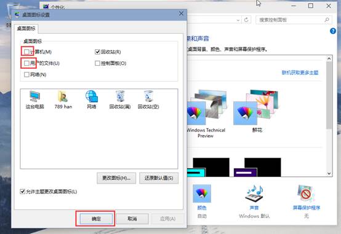Cancel the dialog with 取消

tap(132, 219)
